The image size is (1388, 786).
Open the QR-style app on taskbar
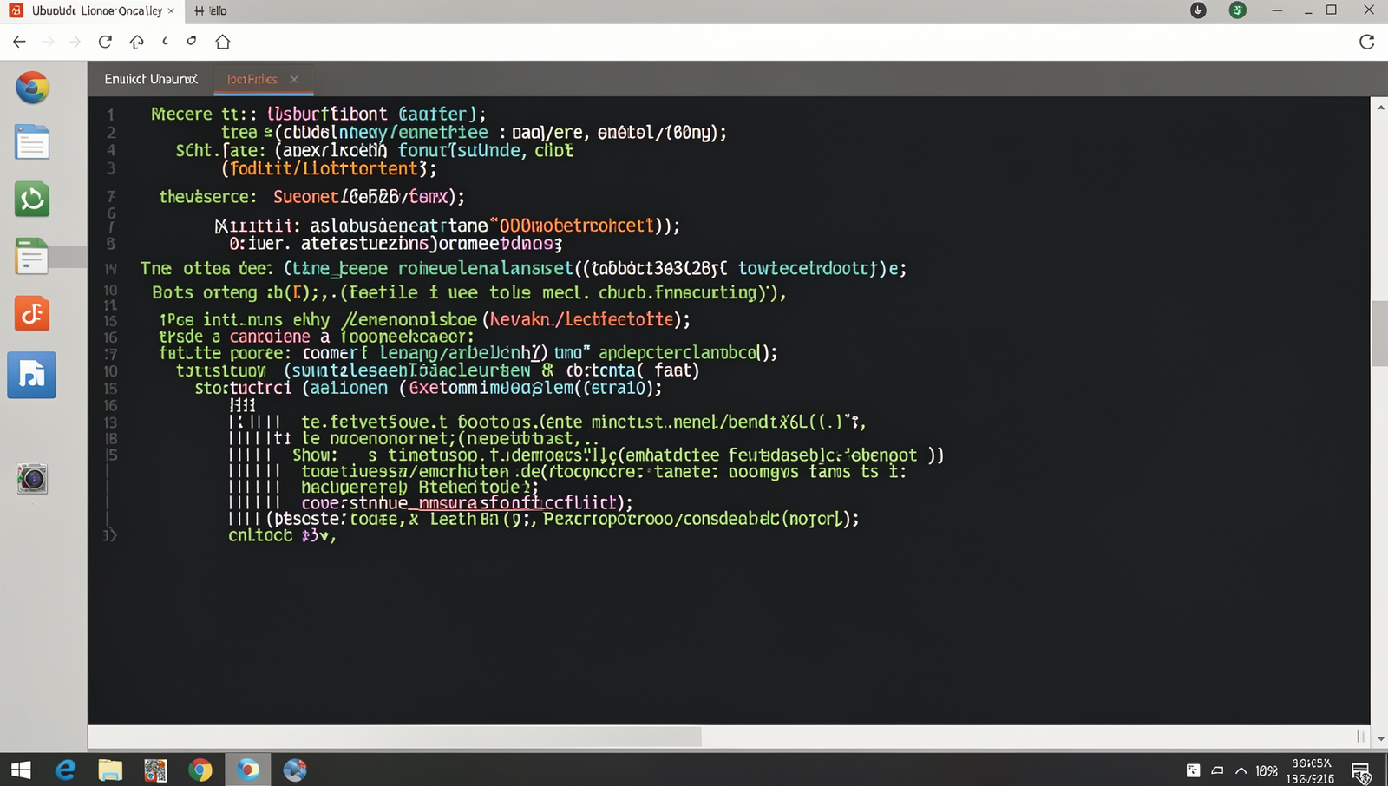click(155, 770)
